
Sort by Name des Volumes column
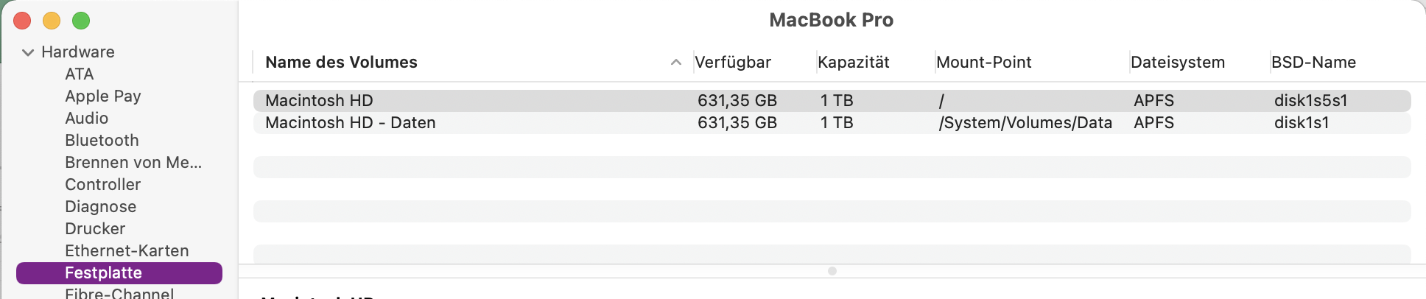341,63
